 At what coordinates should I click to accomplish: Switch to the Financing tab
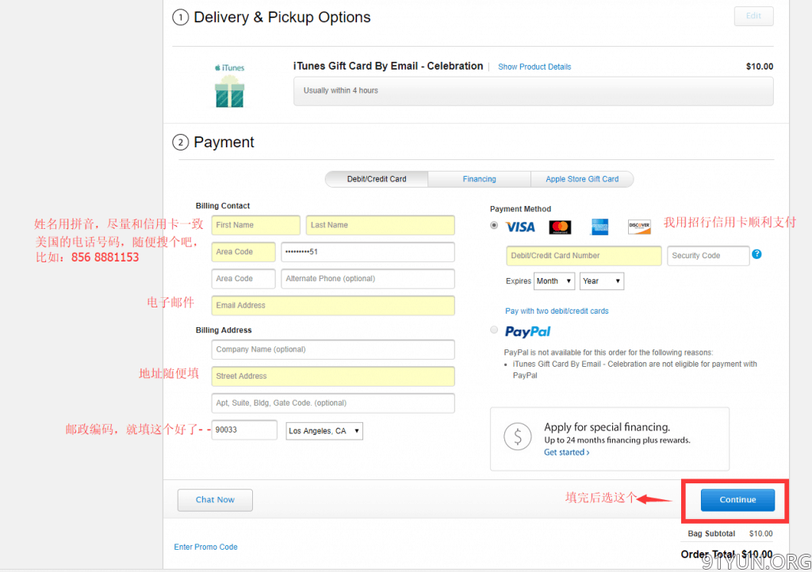click(479, 179)
